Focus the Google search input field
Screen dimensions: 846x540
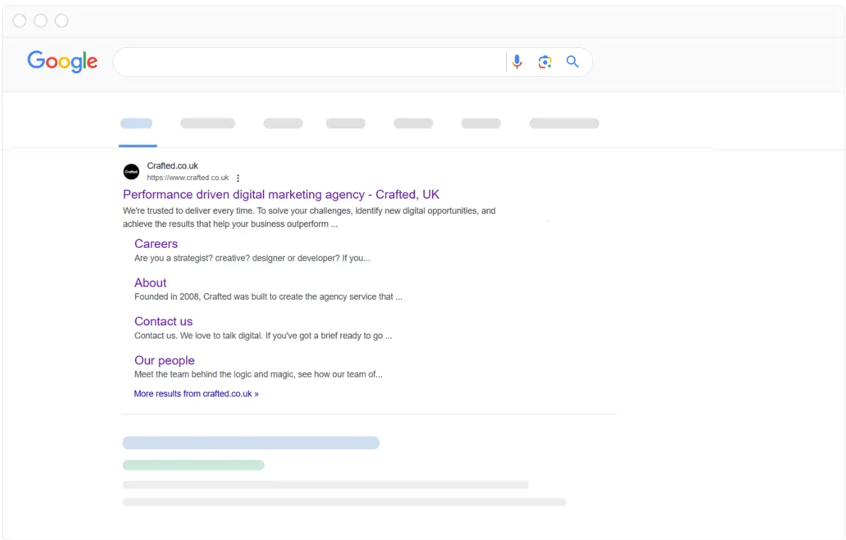310,62
